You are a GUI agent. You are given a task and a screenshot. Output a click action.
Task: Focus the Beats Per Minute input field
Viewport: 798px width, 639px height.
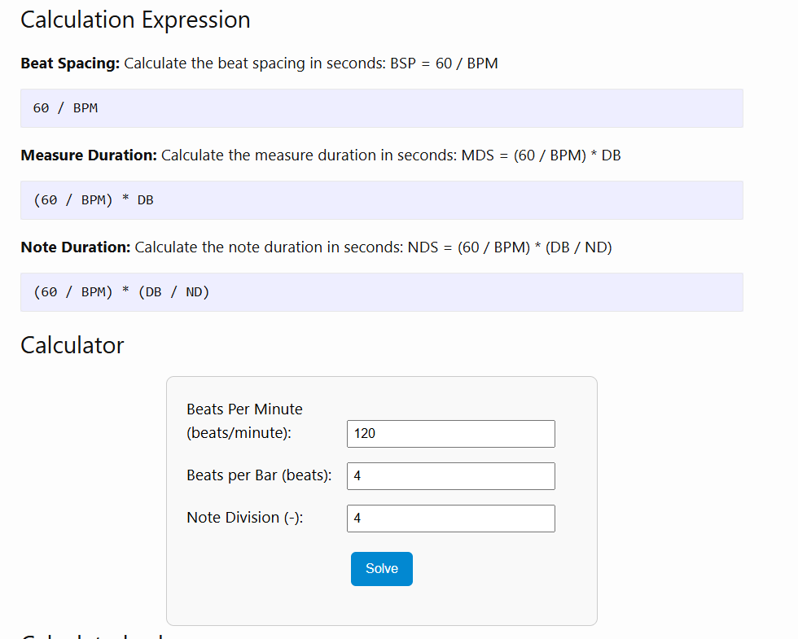450,434
